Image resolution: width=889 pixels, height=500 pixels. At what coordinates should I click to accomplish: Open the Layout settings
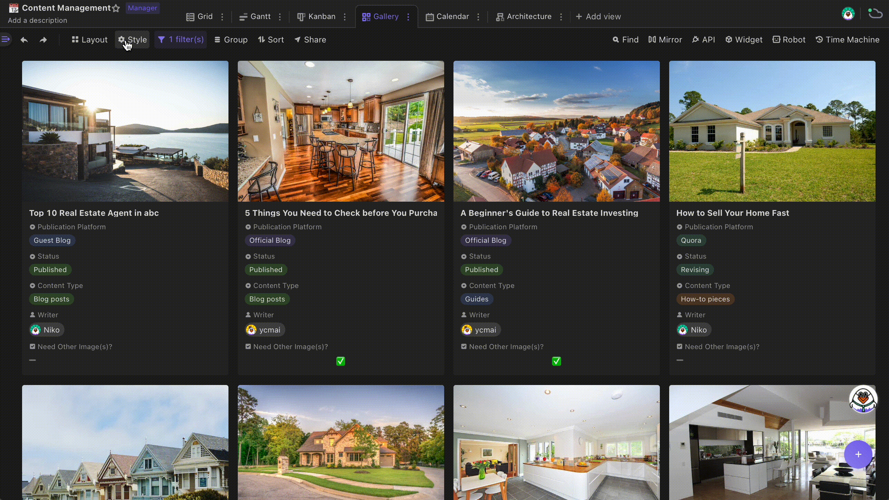(89, 40)
